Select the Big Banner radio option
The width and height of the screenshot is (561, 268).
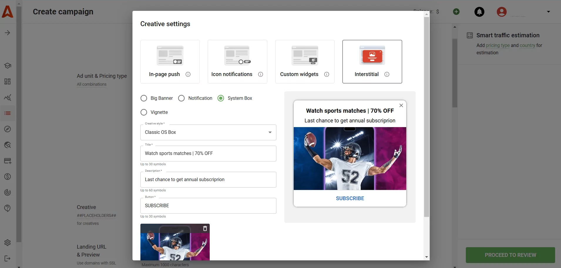click(144, 98)
